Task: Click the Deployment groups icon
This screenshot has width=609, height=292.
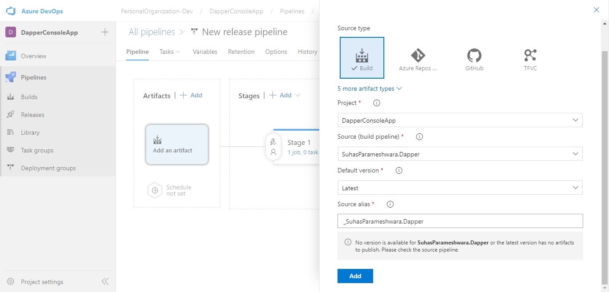Action: click(x=11, y=168)
